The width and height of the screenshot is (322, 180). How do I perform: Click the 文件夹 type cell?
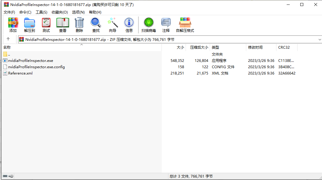(x=217, y=54)
